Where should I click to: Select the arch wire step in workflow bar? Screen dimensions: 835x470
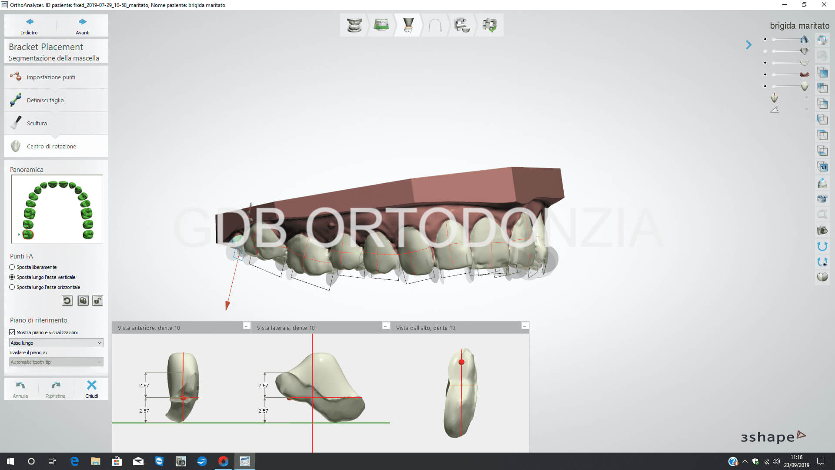pyautogui.click(x=435, y=25)
